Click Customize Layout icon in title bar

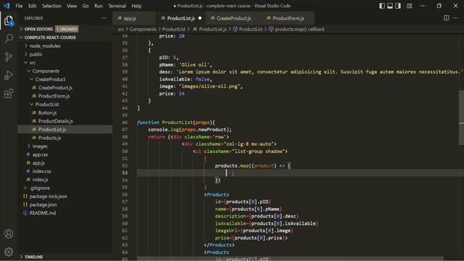[x=409, y=6]
